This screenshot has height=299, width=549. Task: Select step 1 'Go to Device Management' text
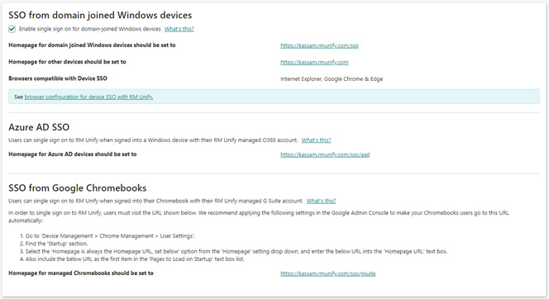coord(107,236)
